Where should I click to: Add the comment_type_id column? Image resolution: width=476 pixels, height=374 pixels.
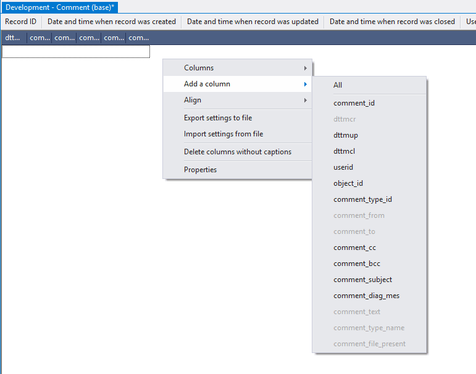[362, 199]
